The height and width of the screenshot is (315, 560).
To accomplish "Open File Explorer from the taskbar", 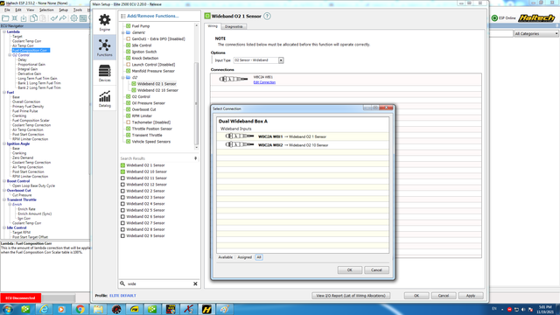I will click(x=98, y=309).
